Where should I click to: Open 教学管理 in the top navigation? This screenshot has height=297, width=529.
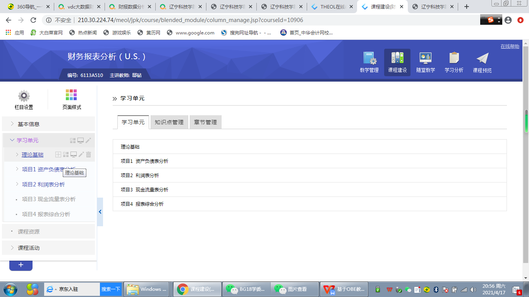click(x=369, y=62)
